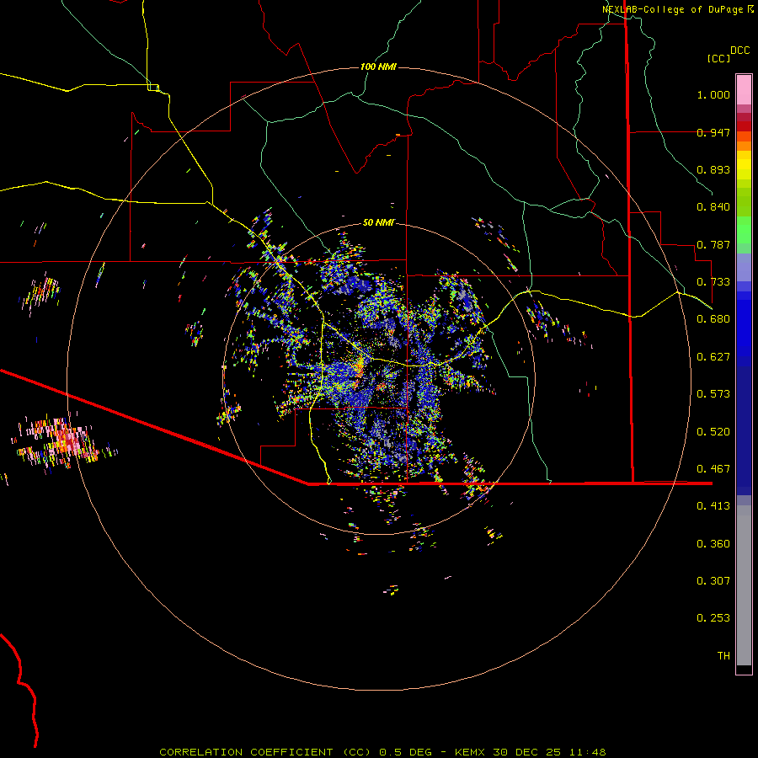This screenshot has width=758, height=758.
Task: Click the 50 NMI range ring label
Action: (378, 223)
